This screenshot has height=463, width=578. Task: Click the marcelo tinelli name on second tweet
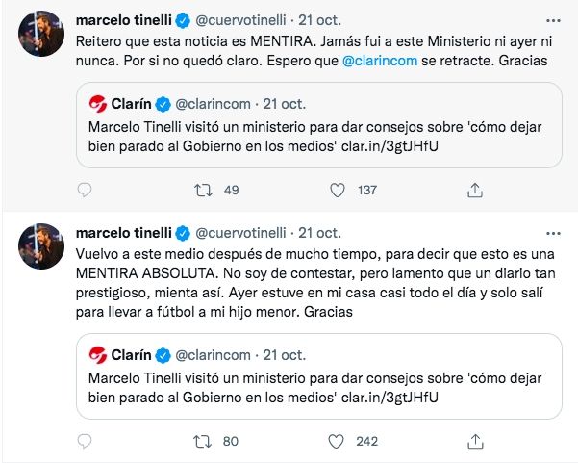[x=123, y=233]
